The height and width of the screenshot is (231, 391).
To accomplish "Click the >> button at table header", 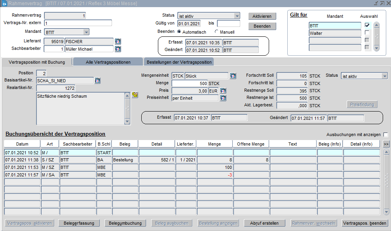I will pyautogui.click(x=386, y=144).
